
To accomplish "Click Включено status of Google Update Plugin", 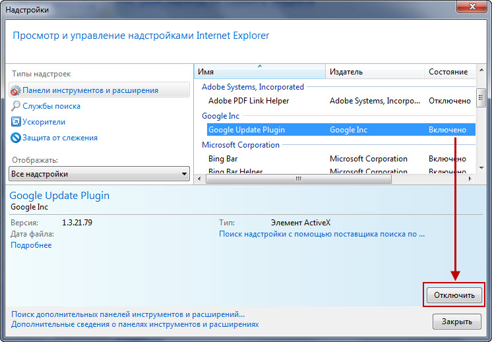I will 447,129.
